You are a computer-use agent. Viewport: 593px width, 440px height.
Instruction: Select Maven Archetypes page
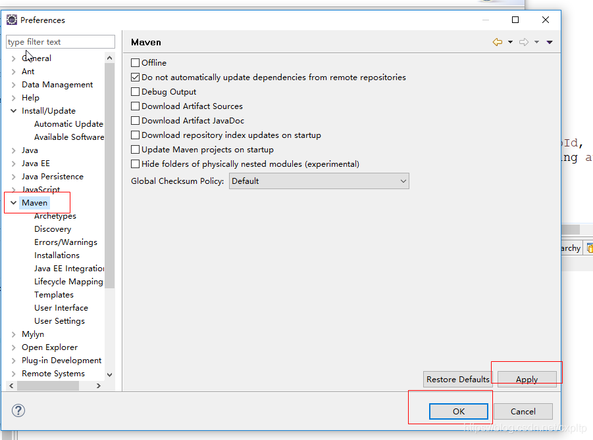(x=55, y=216)
